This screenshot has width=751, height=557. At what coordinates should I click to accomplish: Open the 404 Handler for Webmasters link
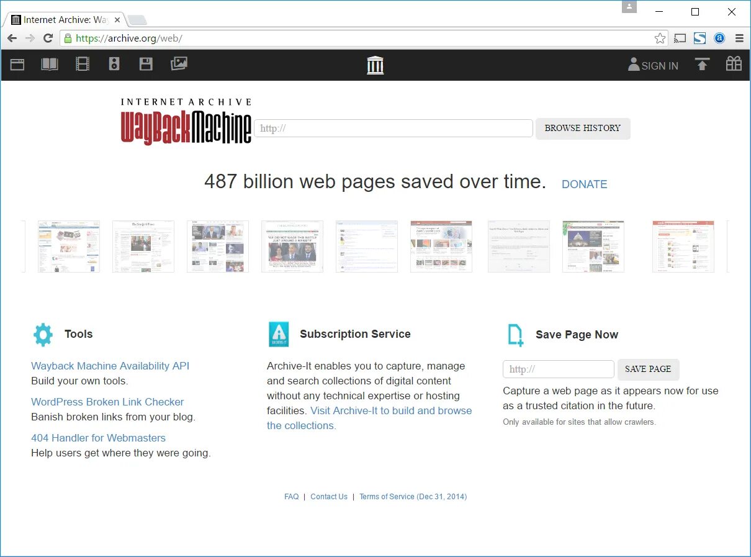tap(98, 438)
